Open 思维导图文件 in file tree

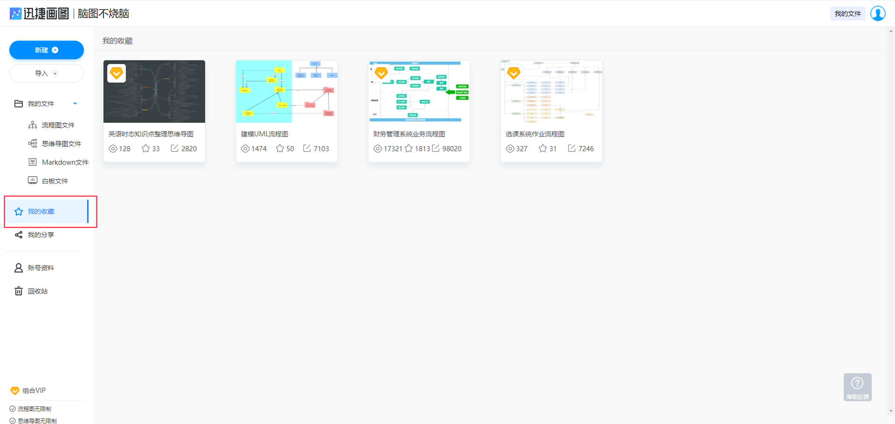pos(61,144)
